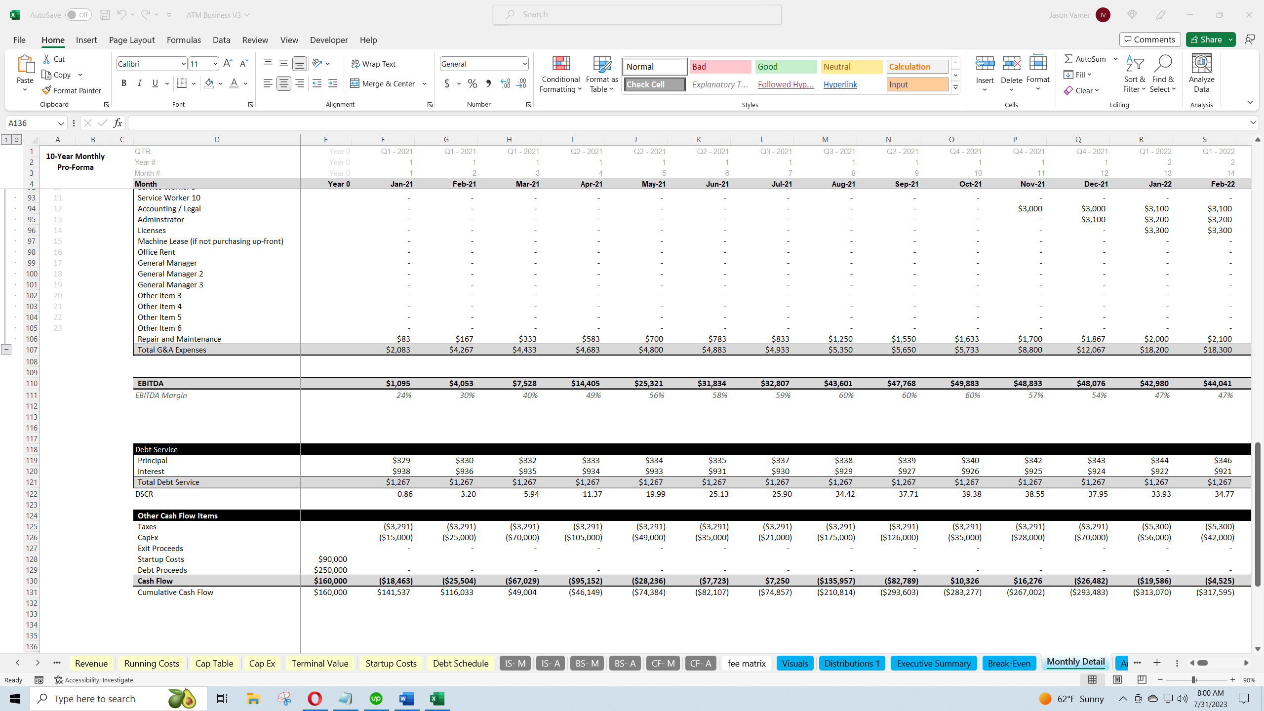Click the Search box in title bar
The image size is (1264, 711).
click(637, 15)
